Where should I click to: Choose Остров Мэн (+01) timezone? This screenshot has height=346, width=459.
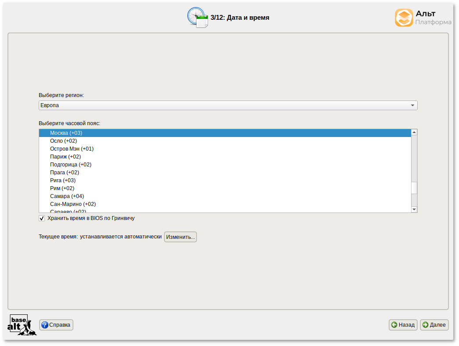tap(72, 149)
